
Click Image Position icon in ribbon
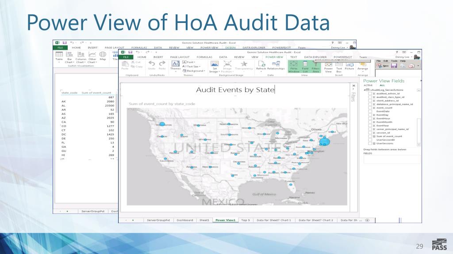(227, 63)
